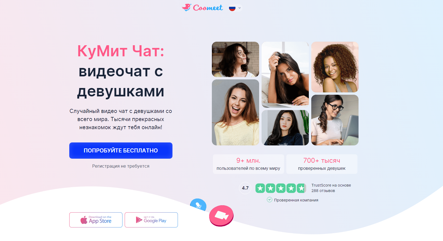This screenshot has height=241, width=443.
Task: Click the Coomeet wordmark text
Action: [208, 8]
